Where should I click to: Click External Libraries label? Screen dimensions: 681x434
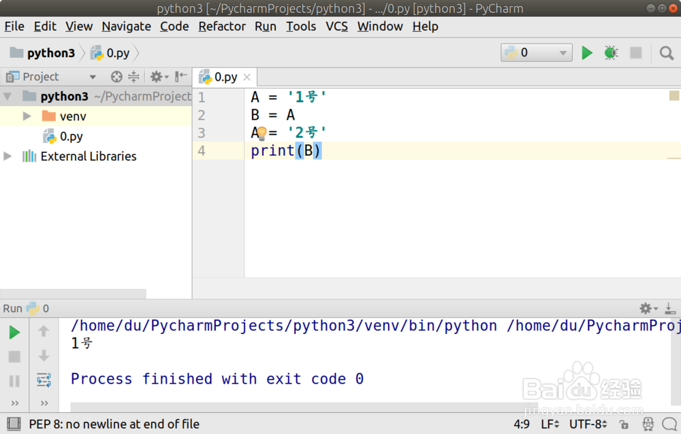[x=89, y=156]
